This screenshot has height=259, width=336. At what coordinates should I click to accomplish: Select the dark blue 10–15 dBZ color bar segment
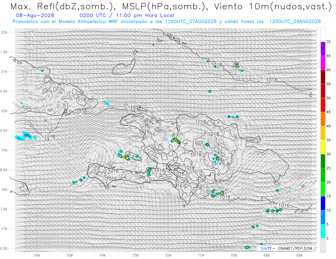pos(323,203)
